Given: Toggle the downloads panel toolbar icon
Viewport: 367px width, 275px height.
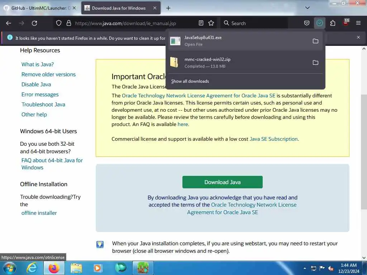Looking at the screenshot, I should click(319, 23).
